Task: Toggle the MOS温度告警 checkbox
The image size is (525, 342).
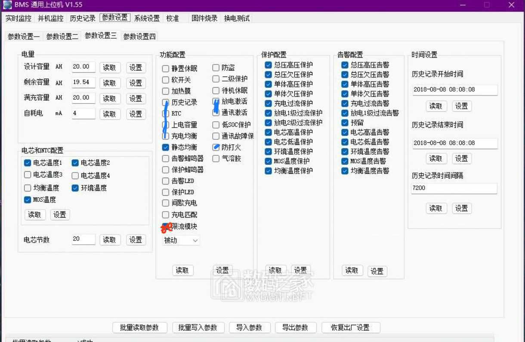Action: (345, 161)
